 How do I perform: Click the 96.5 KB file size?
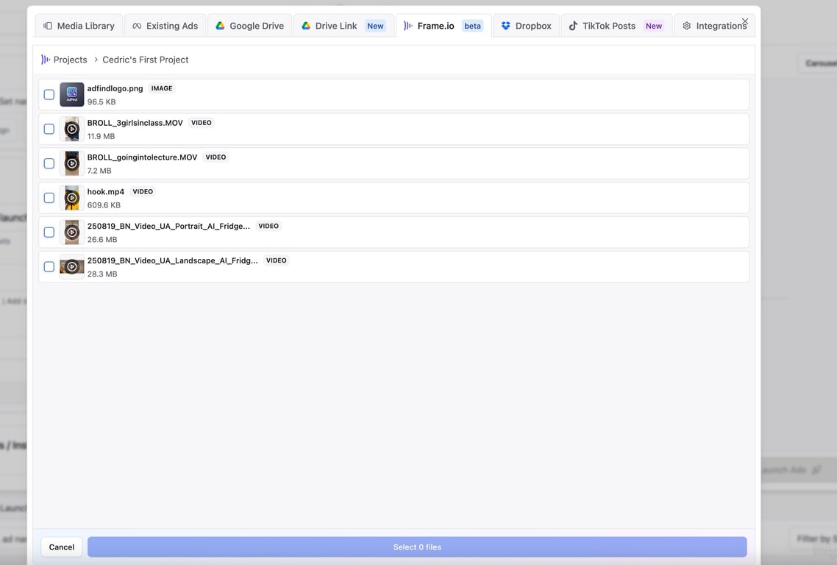click(101, 102)
